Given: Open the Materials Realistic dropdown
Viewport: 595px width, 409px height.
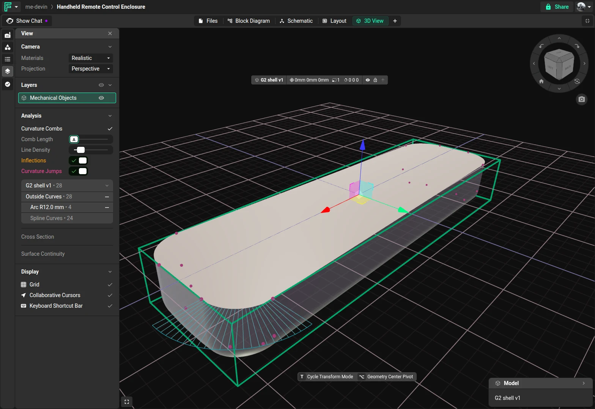Looking at the screenshot, I should (x=91, y=58).
